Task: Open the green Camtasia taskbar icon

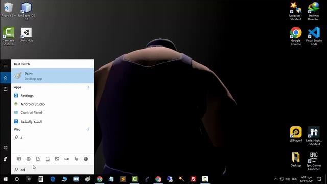Action: pos(135,179)
